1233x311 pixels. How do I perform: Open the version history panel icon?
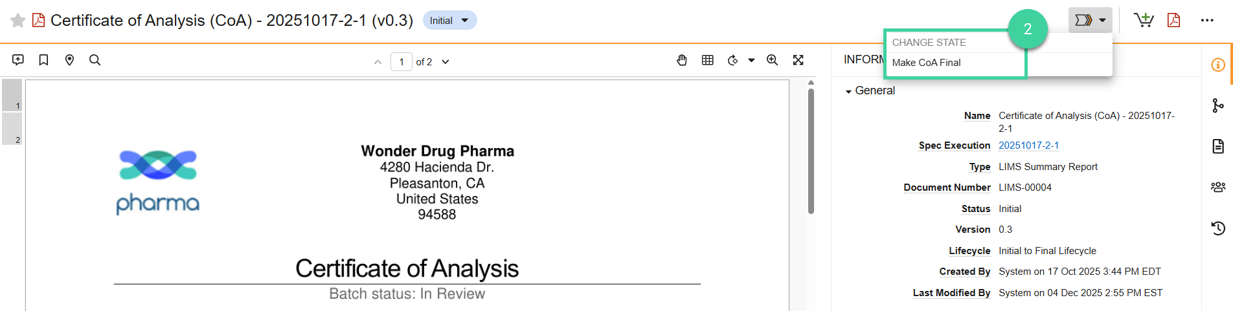coord(1217,228)
